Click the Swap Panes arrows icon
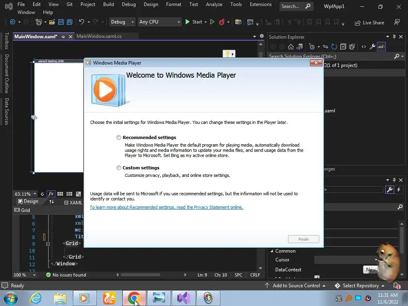This screenshot has height=306, width=408. 51,202
